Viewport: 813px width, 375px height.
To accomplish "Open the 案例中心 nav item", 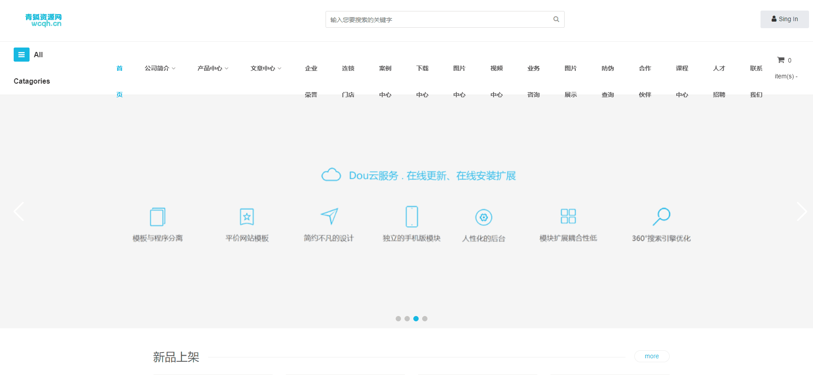I will pos(385,81).
